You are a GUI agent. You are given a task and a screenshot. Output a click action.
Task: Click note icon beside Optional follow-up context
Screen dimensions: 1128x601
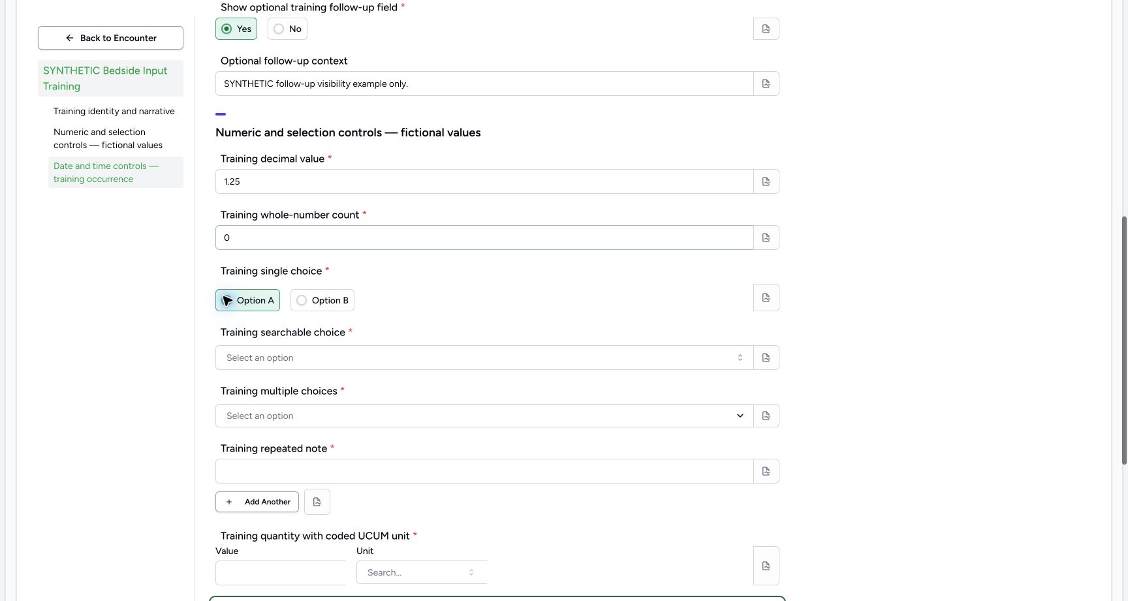pos(766,84)
